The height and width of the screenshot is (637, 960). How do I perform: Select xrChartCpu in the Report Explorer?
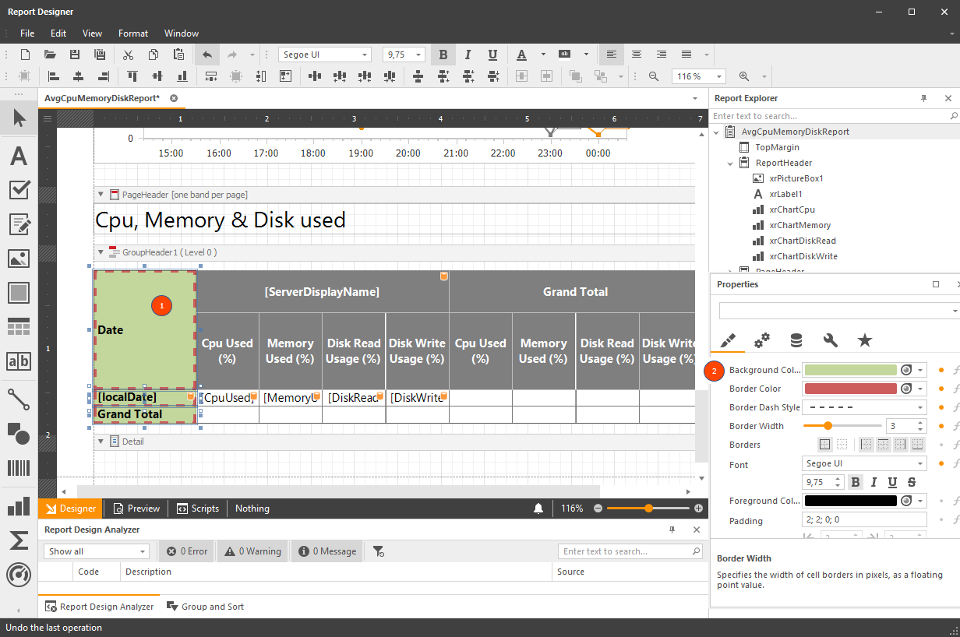pos(792,209)
